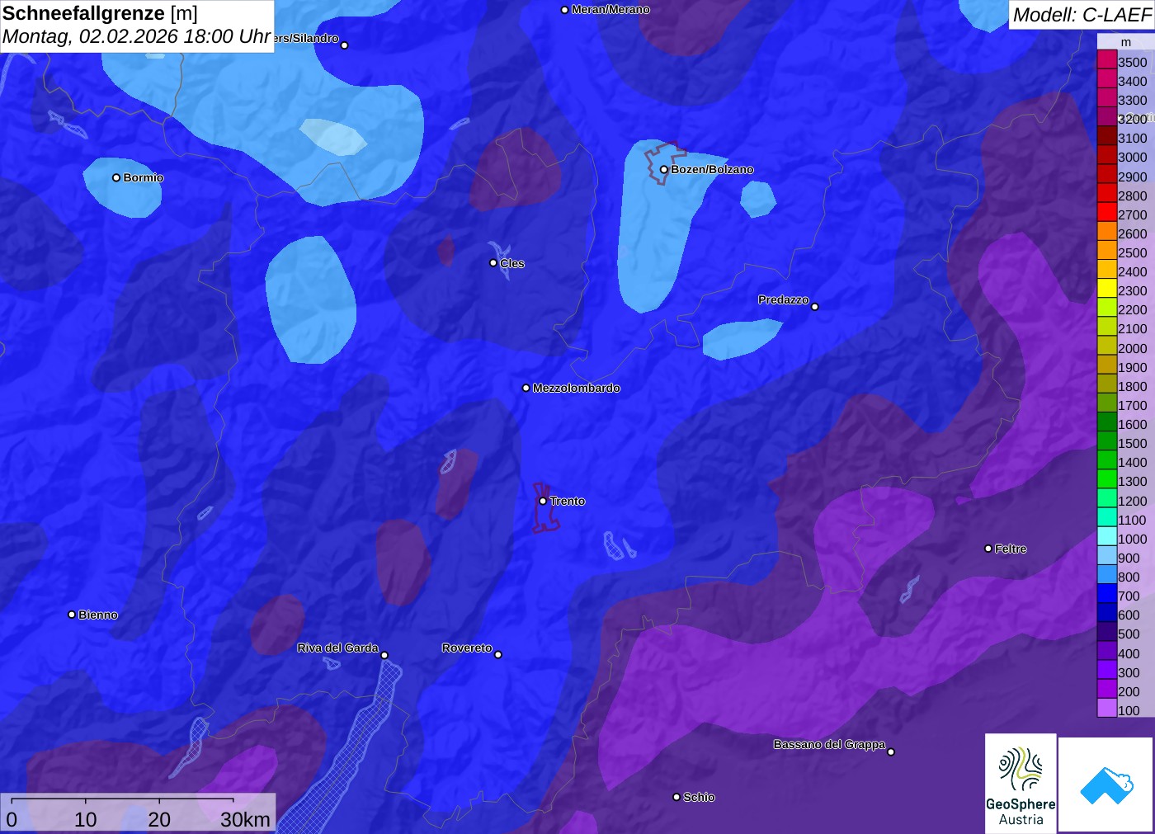This screenshot has height=834, width=1155.
Task: Click the 'Feltre' map label
Action: (1011, 549)
